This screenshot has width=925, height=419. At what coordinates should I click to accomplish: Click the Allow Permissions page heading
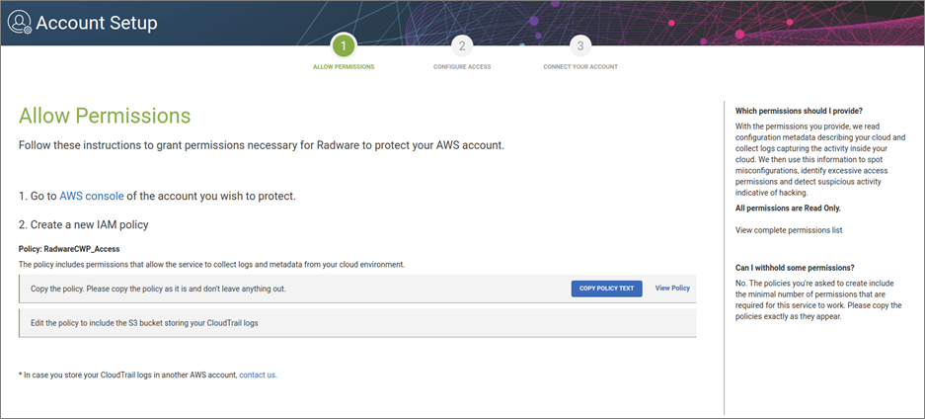pos(105,116)
